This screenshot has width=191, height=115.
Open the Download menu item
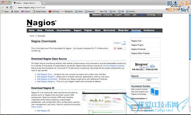coord(136,30)
